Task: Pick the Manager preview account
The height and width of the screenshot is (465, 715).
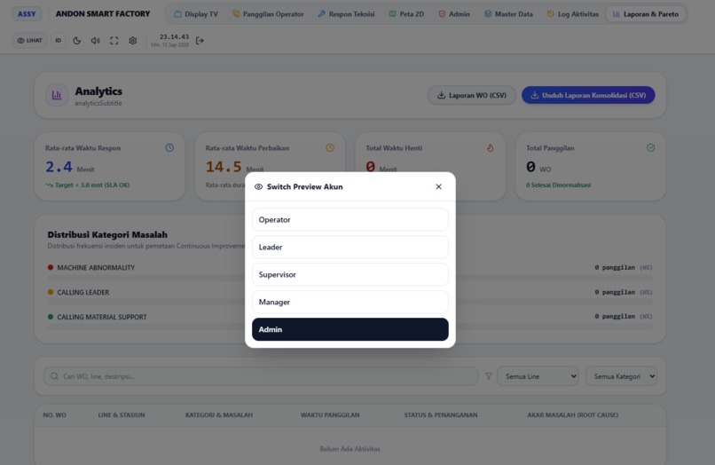Action: pyautogui.click(x=350, y=302)
